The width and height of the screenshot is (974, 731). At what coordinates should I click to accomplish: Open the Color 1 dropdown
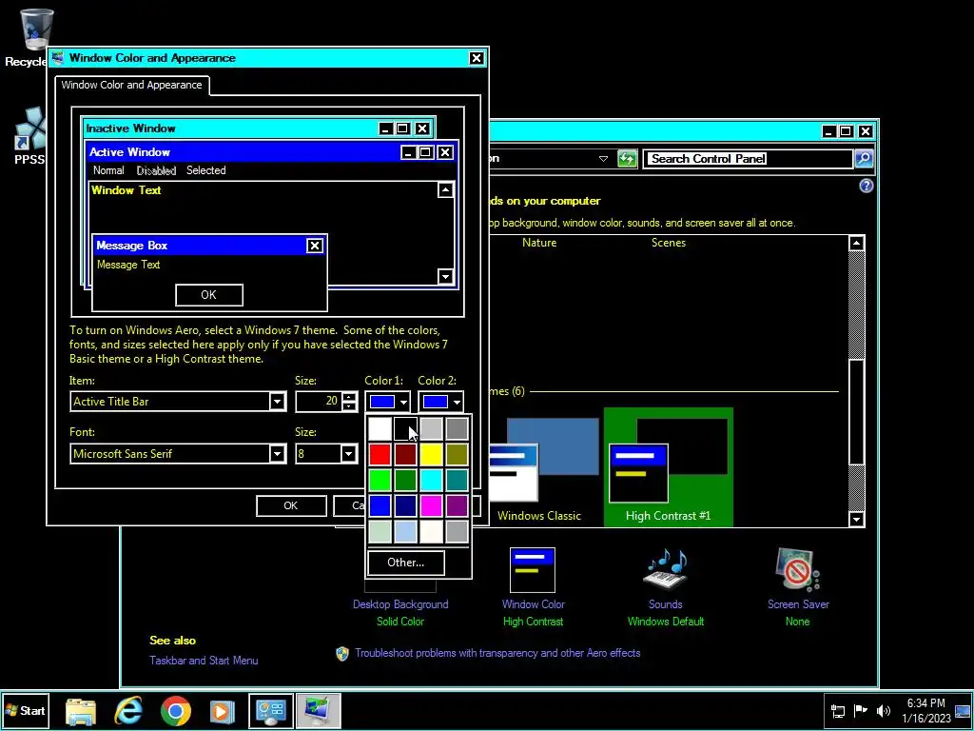click(x=388, y=403)
